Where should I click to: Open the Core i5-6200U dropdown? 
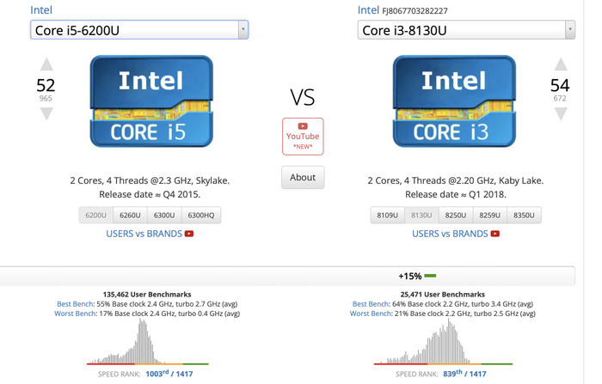139,30
